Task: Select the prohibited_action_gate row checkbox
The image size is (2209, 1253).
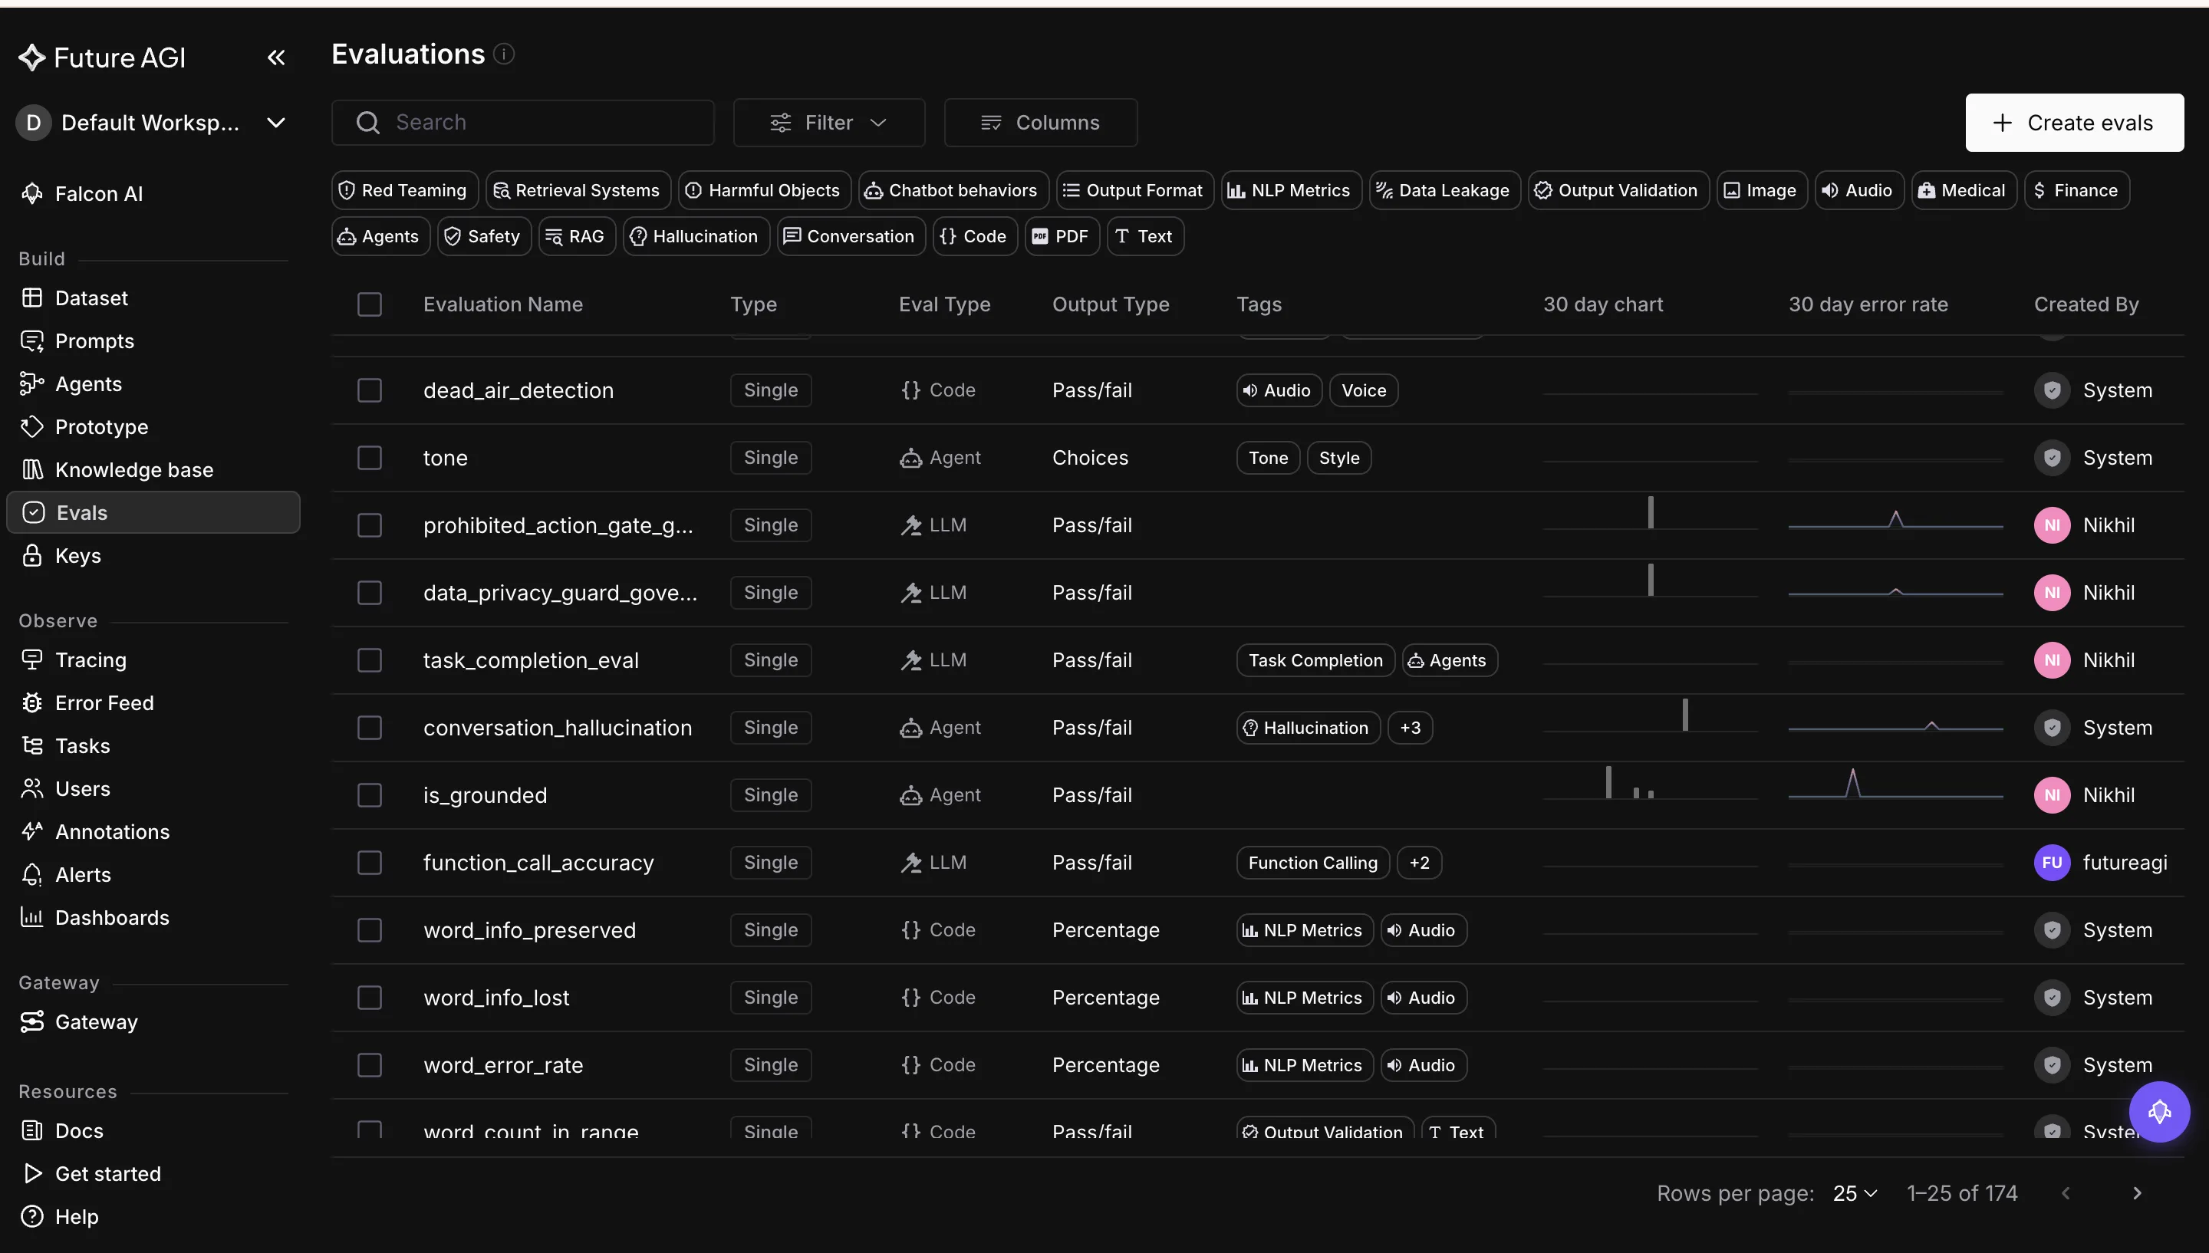Action: (369, 525)
